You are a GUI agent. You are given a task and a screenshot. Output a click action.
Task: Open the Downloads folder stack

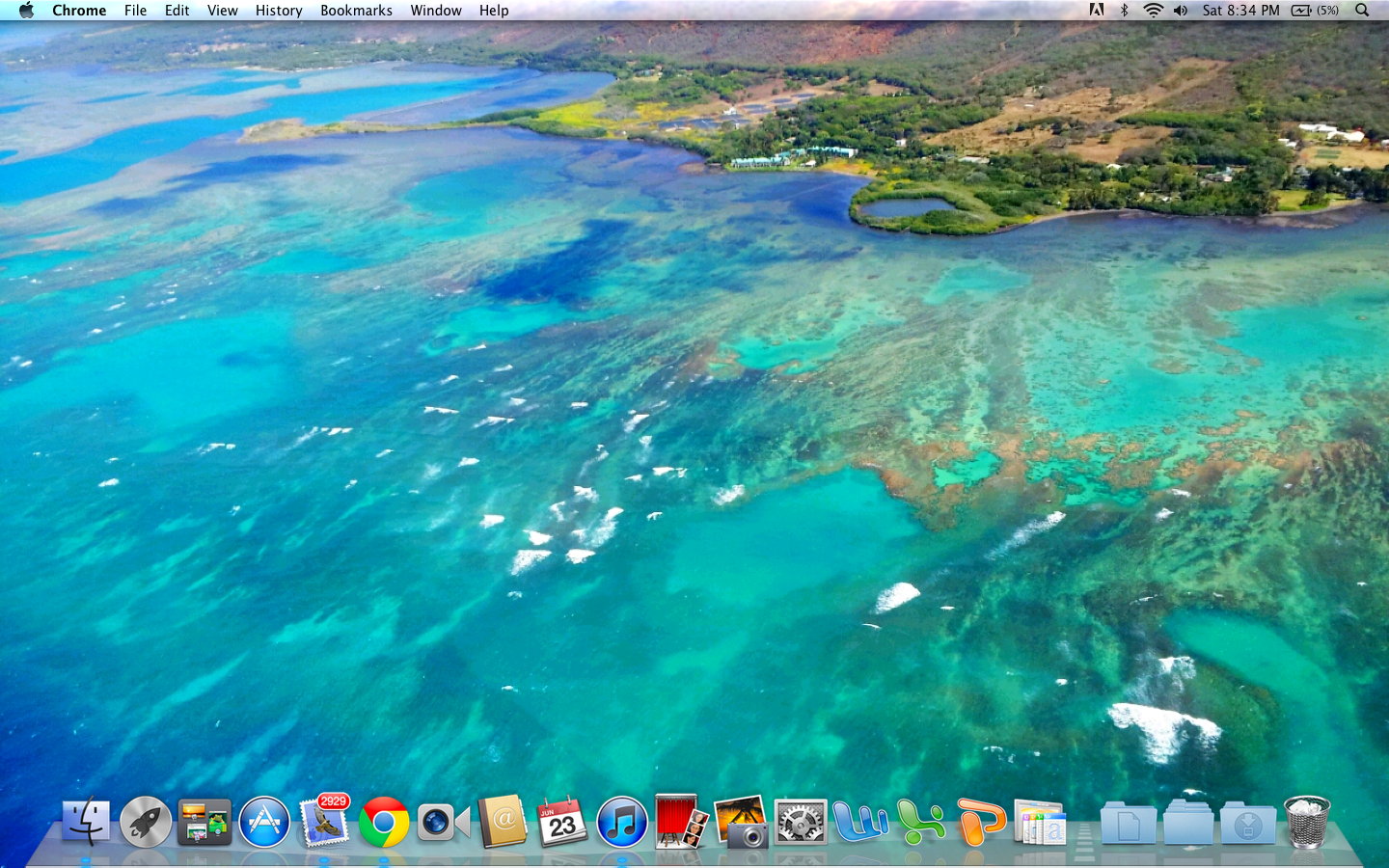tap(1248, 824)
